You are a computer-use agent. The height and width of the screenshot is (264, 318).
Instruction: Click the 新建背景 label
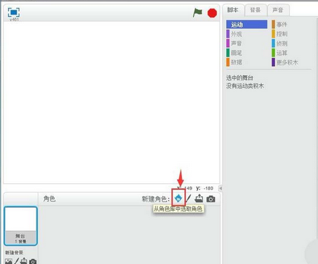pos(14,253)
